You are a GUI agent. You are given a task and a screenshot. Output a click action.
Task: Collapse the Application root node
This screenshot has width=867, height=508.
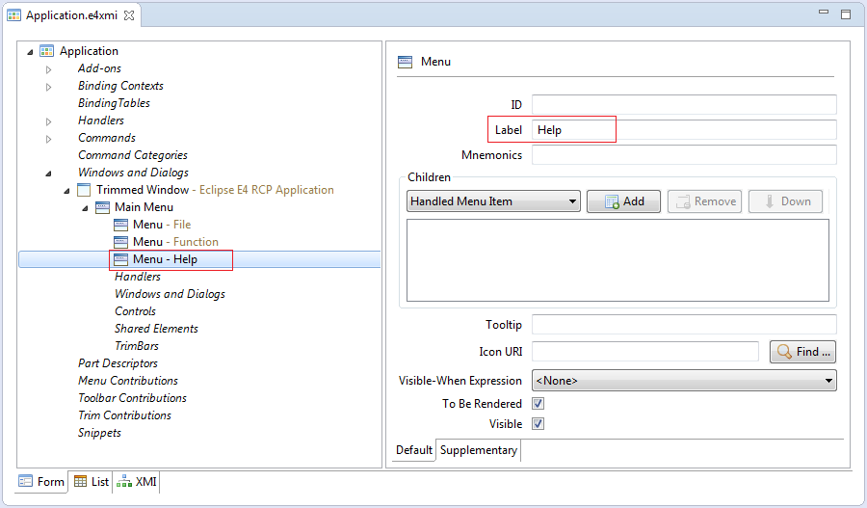click(30, 52)
